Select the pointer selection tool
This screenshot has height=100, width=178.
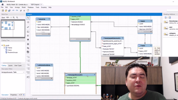28,18
